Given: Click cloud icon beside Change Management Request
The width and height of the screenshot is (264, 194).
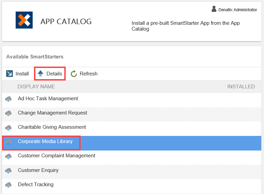Looking at the screenshot, I should [x=9, y=113].
